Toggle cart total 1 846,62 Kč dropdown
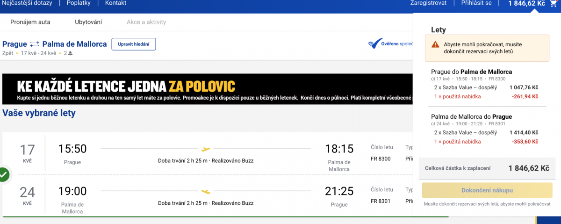 pyautogui.click(x=527, y=3)
